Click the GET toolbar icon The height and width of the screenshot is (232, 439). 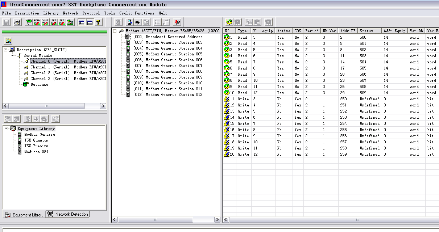point(54,22)
